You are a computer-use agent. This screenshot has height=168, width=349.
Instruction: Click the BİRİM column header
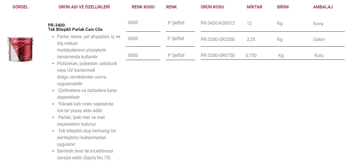[283, 7]
